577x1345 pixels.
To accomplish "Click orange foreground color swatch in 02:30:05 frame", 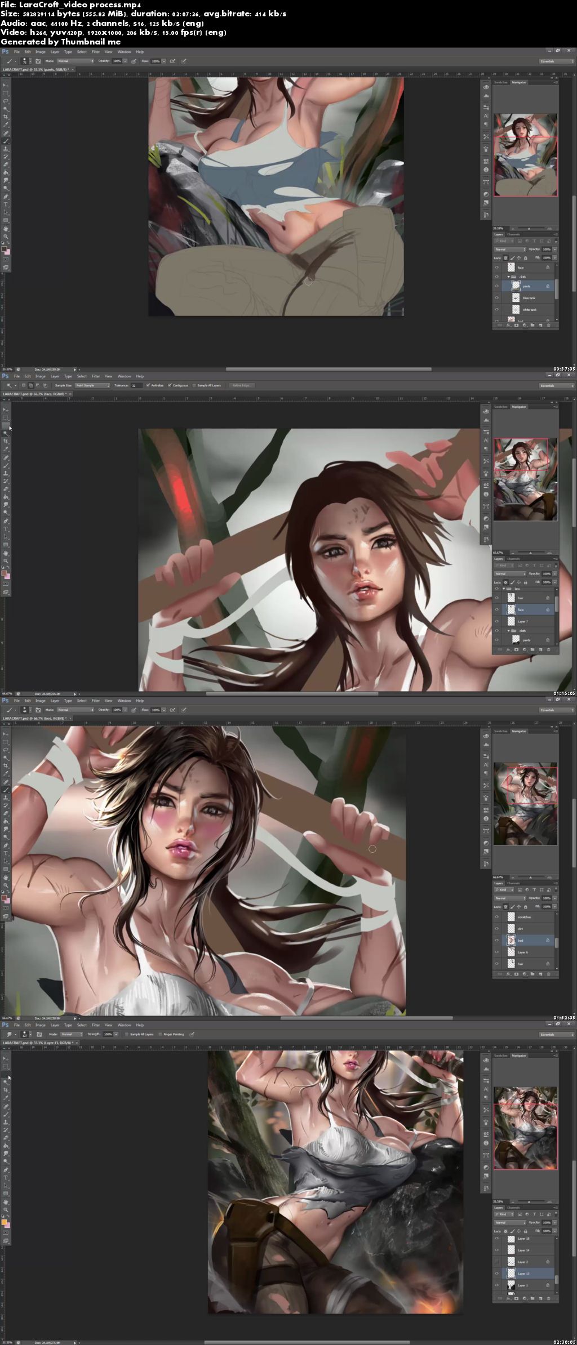I will (x=4, y=1222).
